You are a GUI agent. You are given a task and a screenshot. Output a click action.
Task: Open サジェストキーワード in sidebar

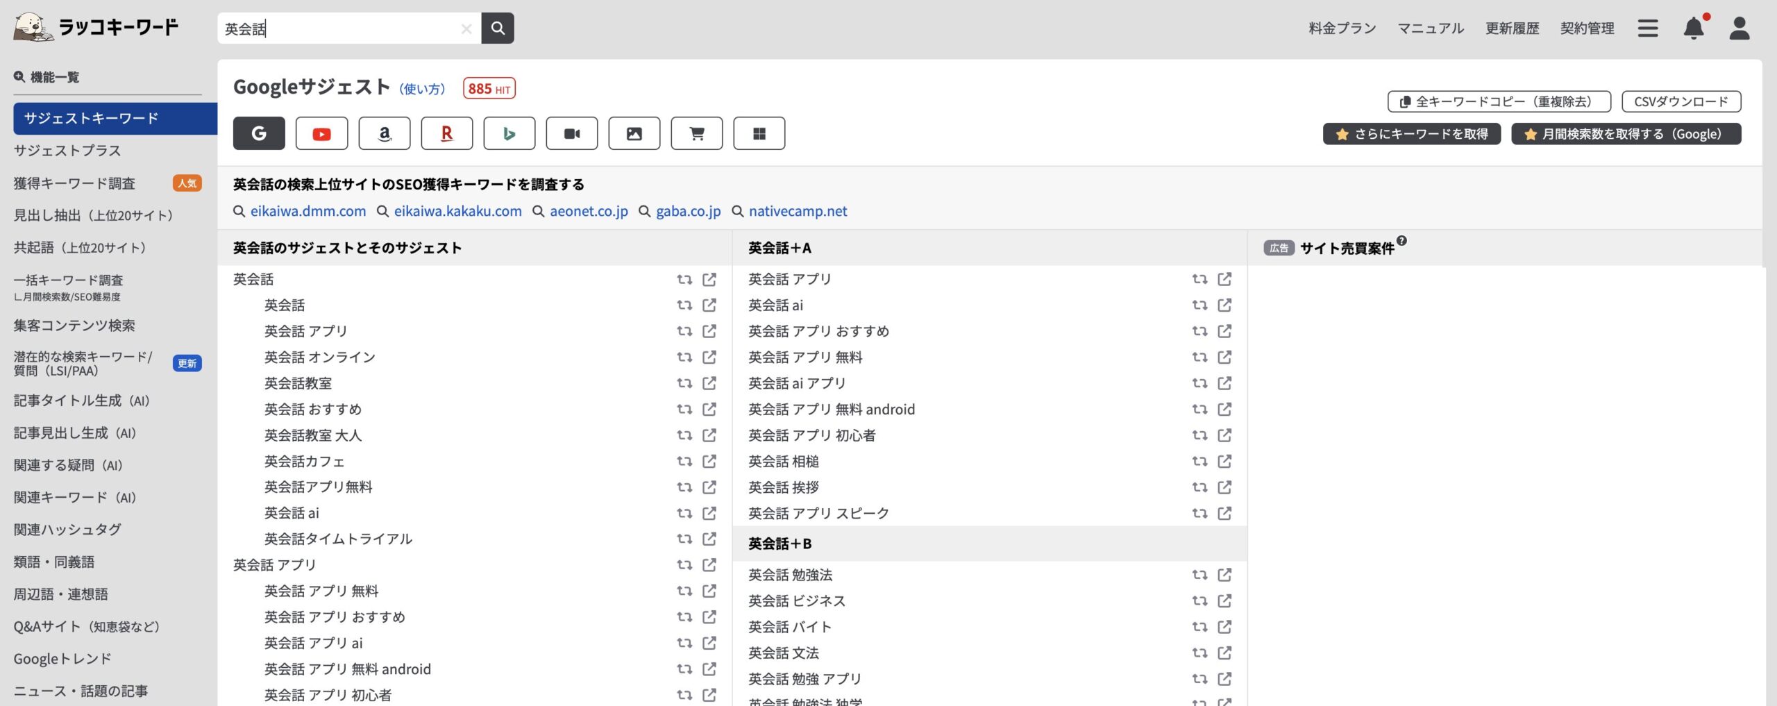pyautogui.click(x=115, y=118)
